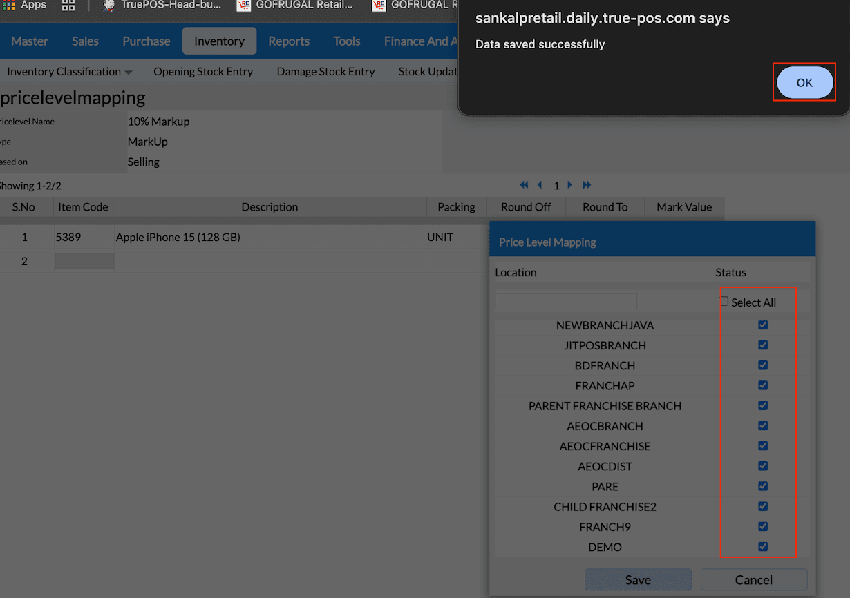The image size is (850, 598).
Task: Go to last page arrow
Action: coord(587,185)
